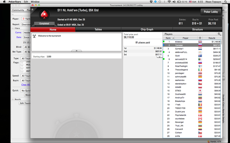Screen dimensions: 230x143
Task: Open the Buyin dropdown in background window
Action: coord(26,80)
